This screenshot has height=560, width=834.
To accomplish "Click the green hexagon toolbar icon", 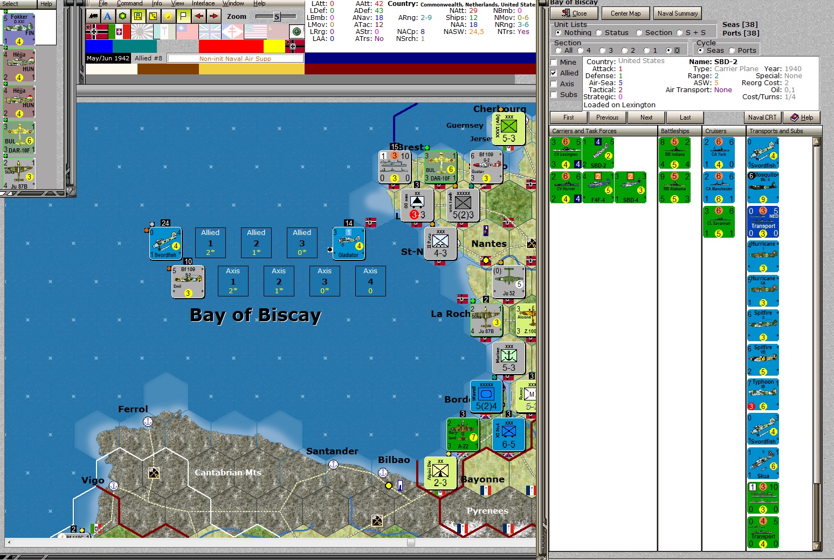I will (123, 16).
